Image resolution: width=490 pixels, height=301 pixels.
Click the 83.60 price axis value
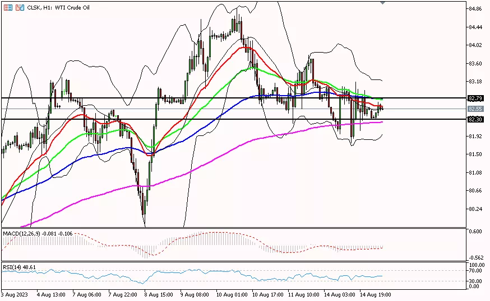[x=475, y=64]
